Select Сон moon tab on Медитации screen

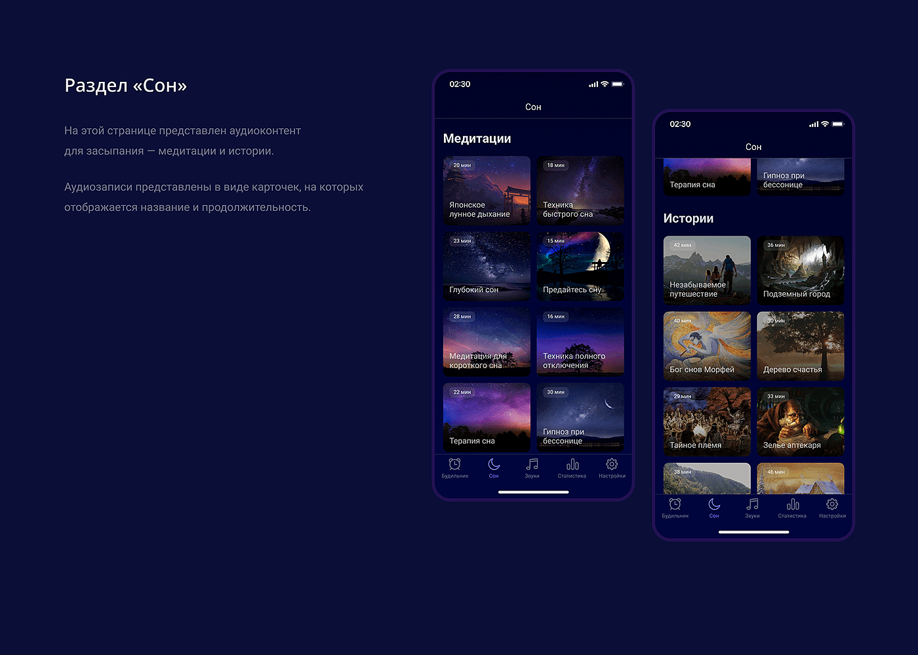494,468
